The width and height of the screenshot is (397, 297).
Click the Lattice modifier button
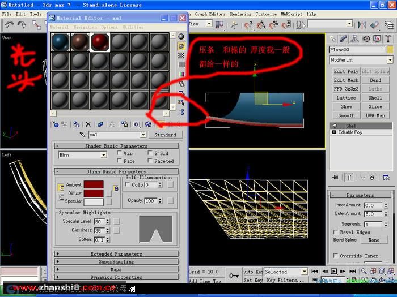[x=346, y=98]
